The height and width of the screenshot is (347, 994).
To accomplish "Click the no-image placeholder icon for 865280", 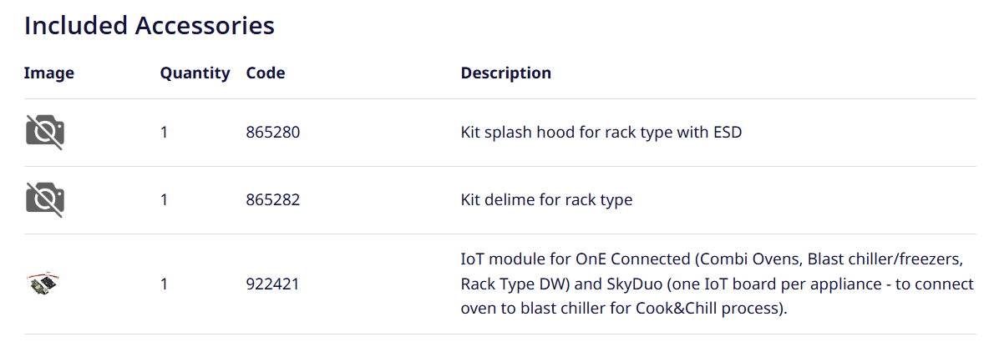I will point(45,132).
